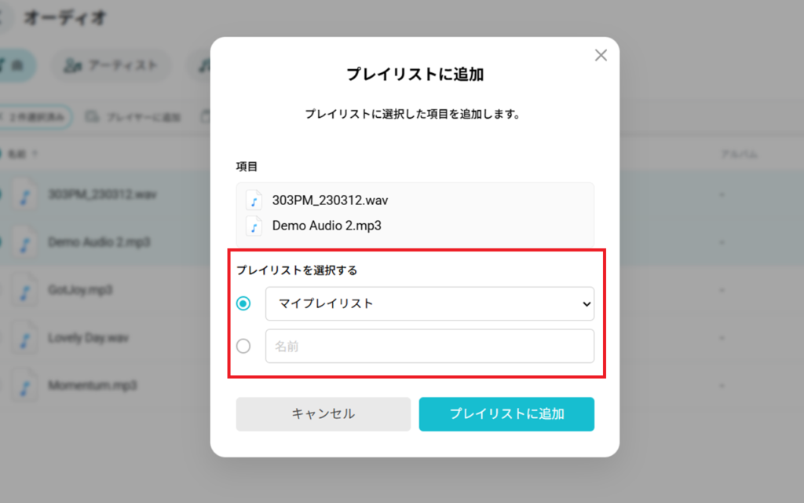Screen dimensions: 804x503
Task: Select the existing playlist radio button
Action: coord(243,303)
